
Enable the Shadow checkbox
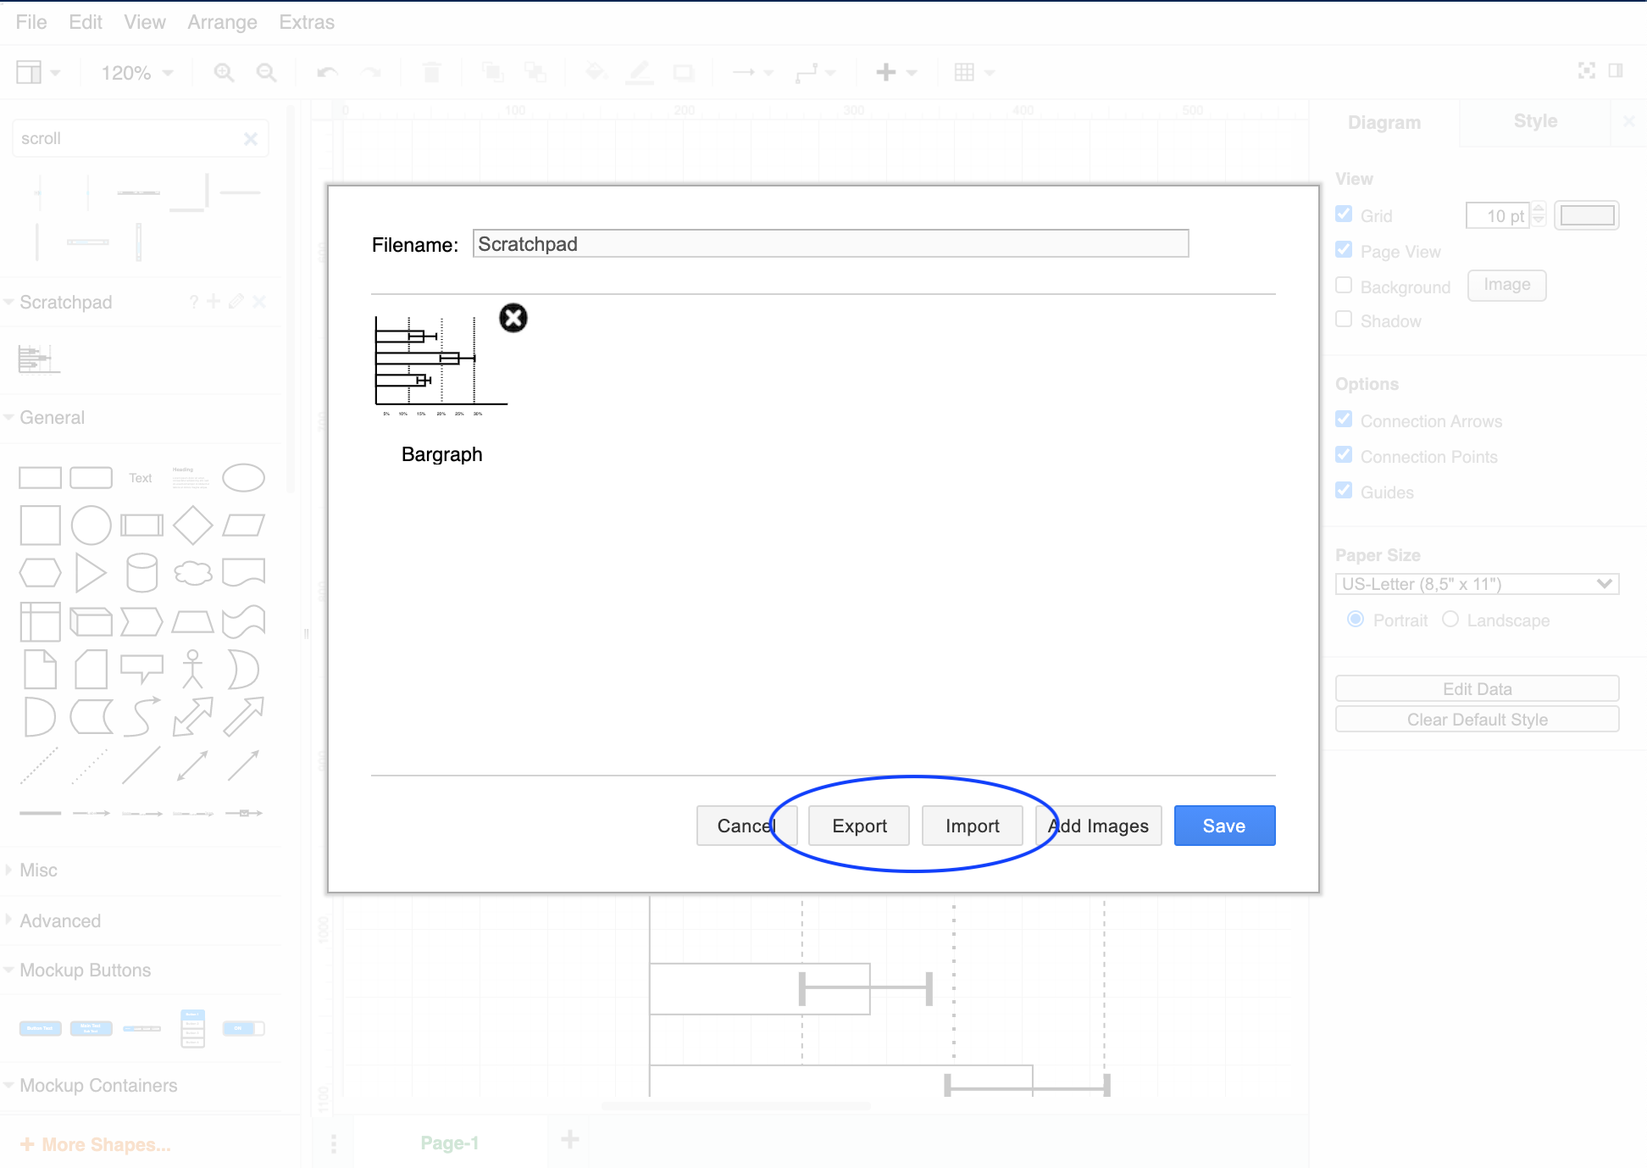(x=1344, y=320)
